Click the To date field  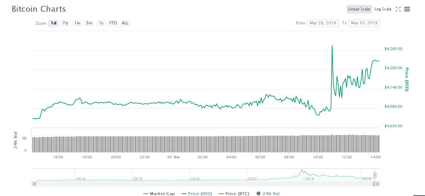364,23
